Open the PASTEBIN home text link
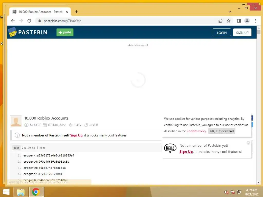The width and height of the screenshot is (263, 197). [33, 32]
